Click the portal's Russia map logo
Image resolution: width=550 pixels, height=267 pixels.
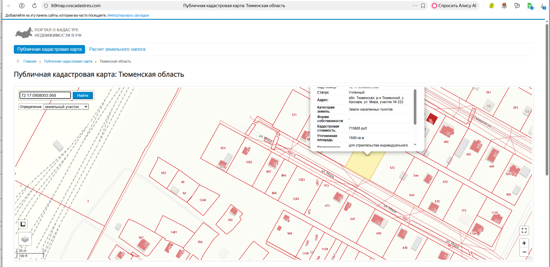point(24,33)
